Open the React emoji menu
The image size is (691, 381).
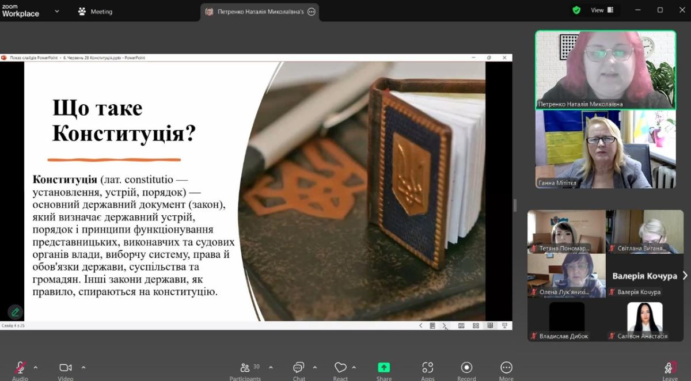click(x=340, y=369)
